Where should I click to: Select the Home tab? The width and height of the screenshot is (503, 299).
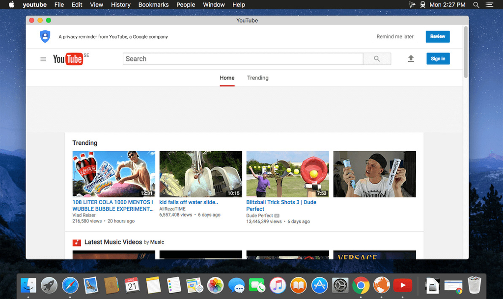click(x=227, y=78)
